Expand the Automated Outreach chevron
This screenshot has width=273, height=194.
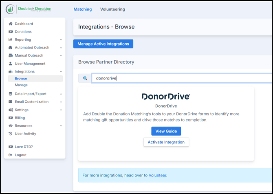click(61, 48)
